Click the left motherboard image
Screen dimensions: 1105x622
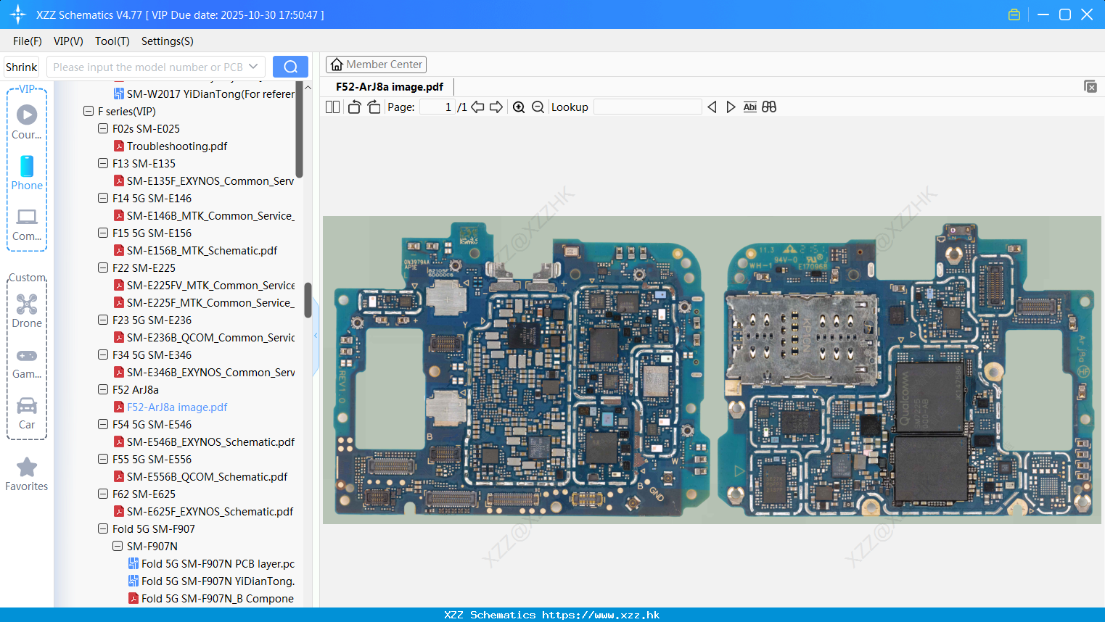point(520,368)
